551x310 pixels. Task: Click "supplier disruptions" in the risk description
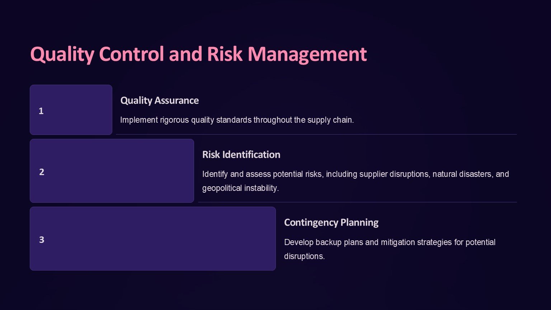[394, 174]
